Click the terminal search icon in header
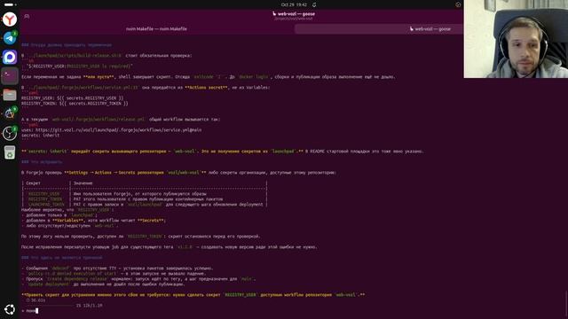 (x=27, y=16)
